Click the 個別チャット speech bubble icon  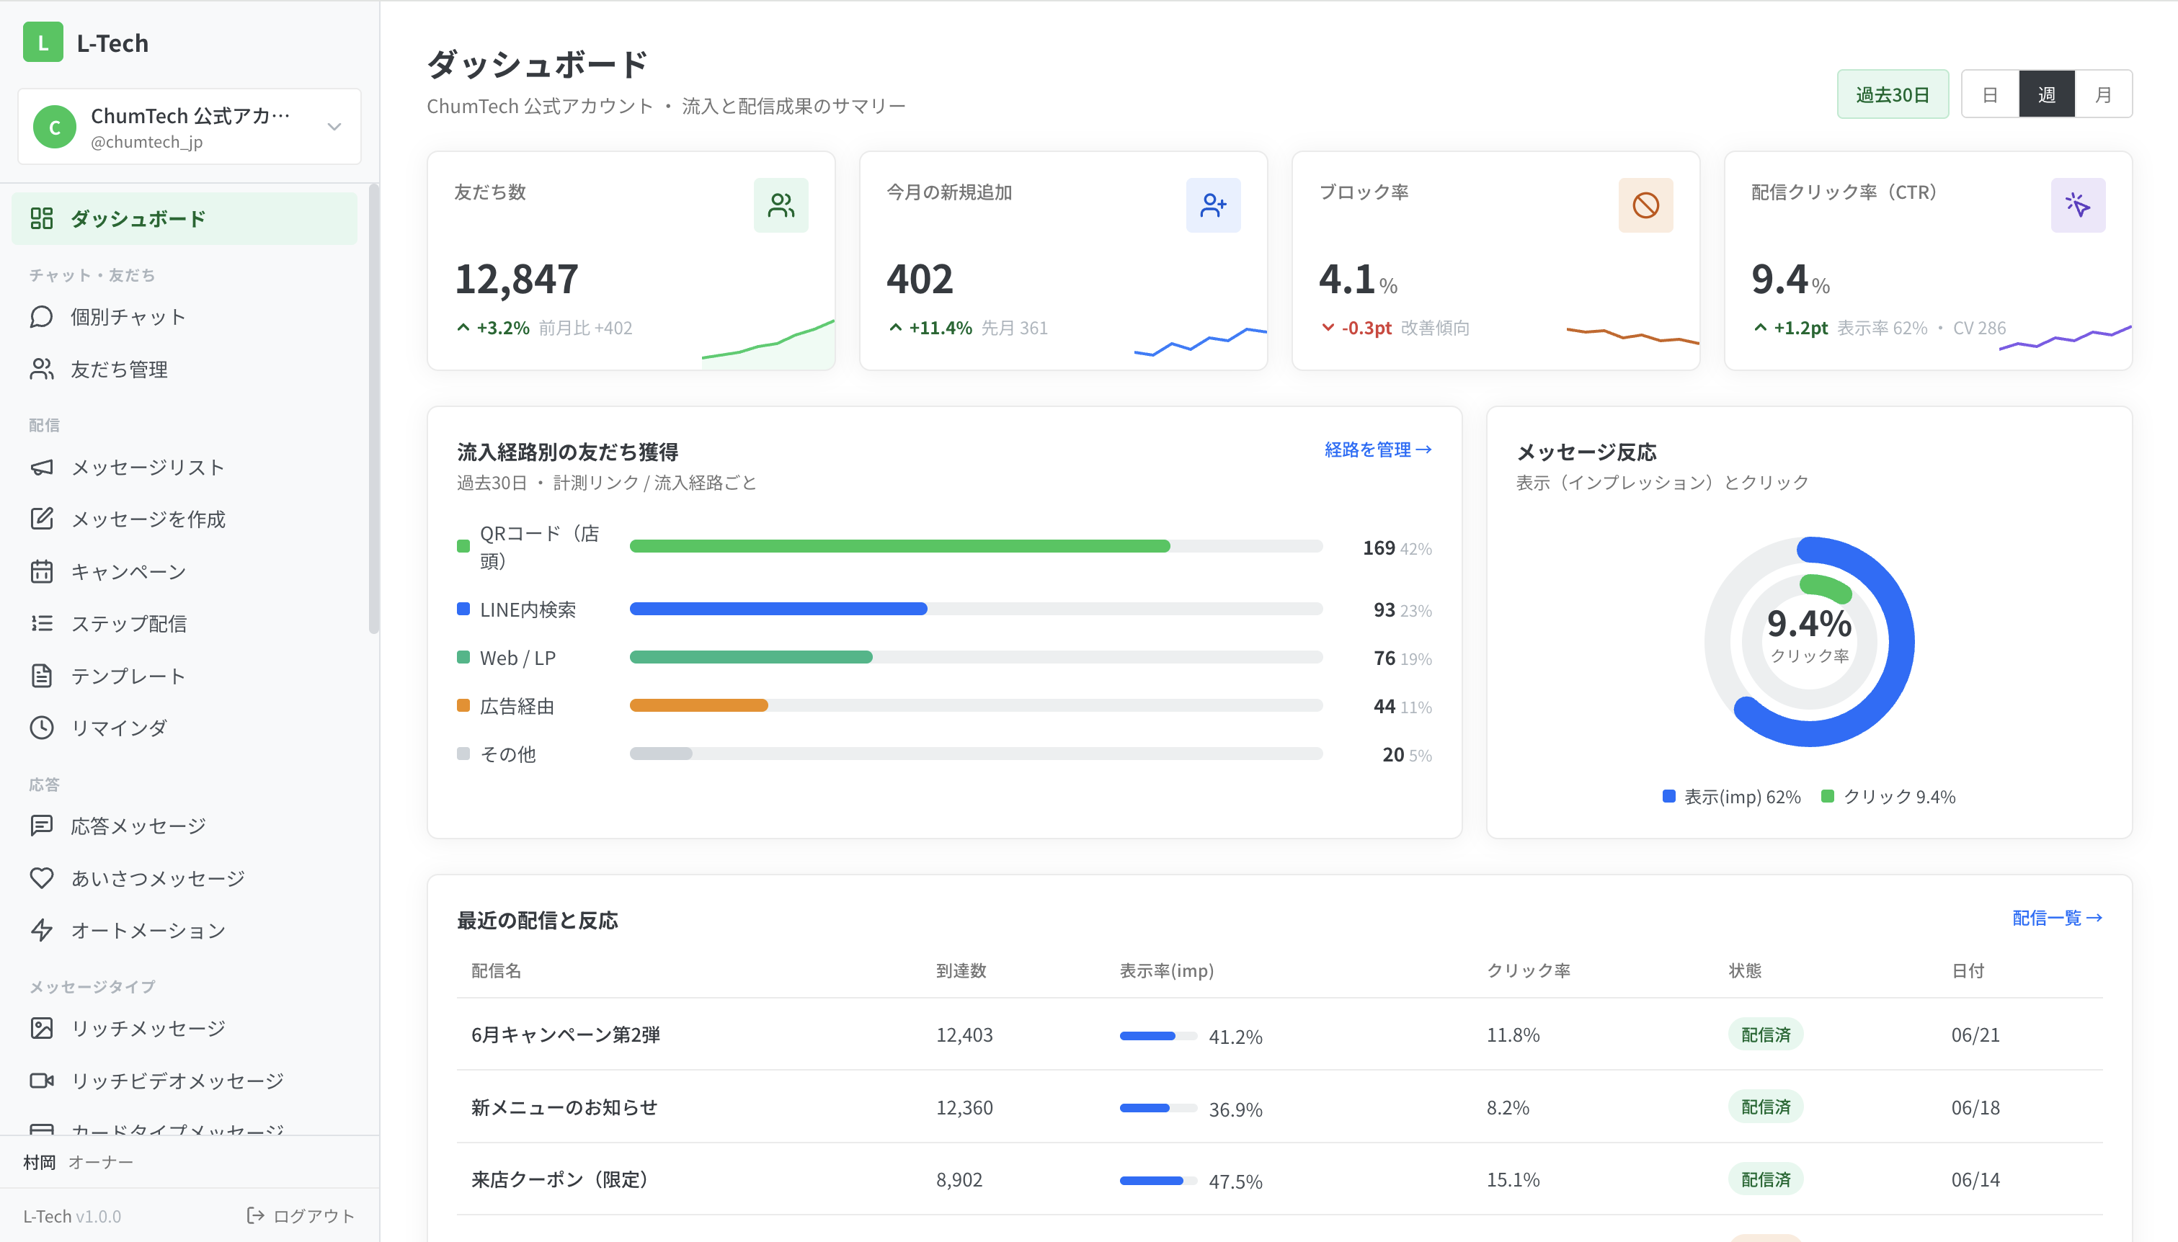42,316
